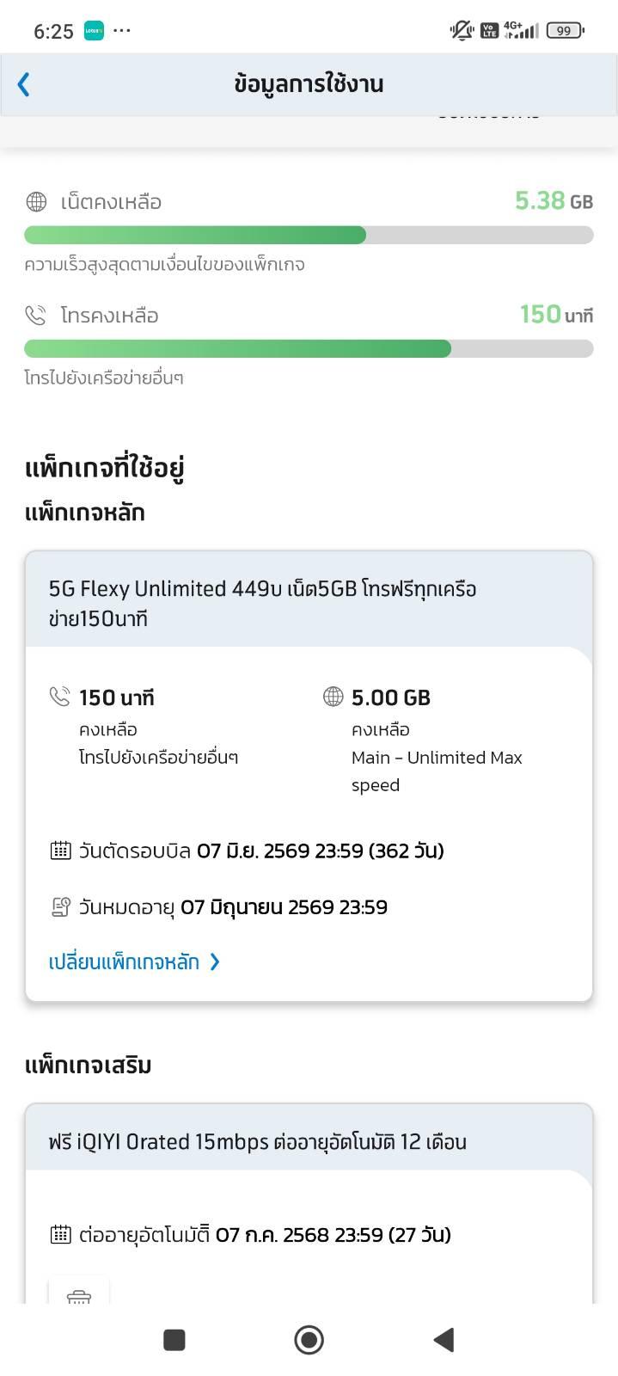The height and width of the screenshot is (1376, 618).
Task: Tap the phone icon next to 150 นาที
Action: 59,697
